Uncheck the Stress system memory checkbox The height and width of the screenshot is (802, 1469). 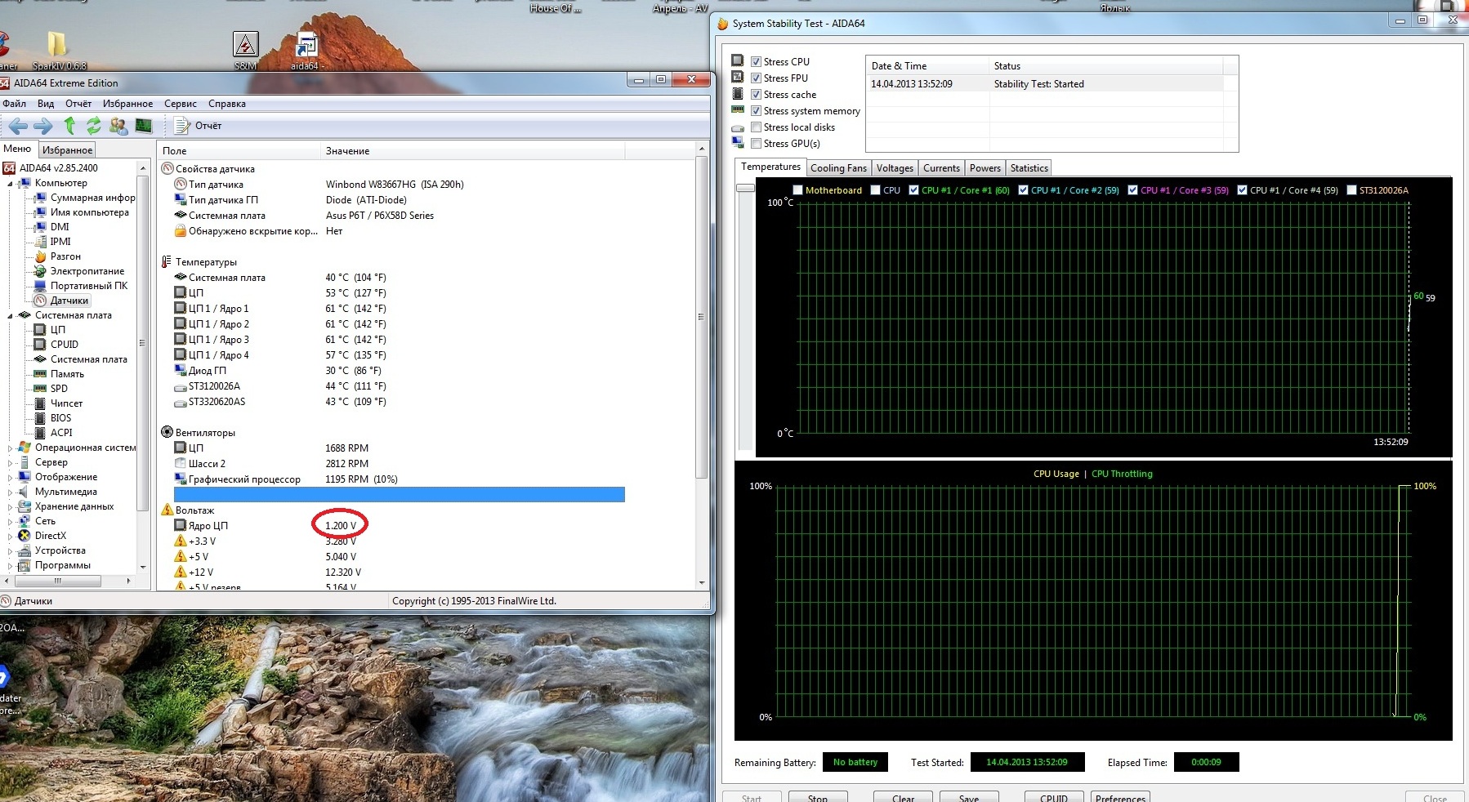coord(757,110)
